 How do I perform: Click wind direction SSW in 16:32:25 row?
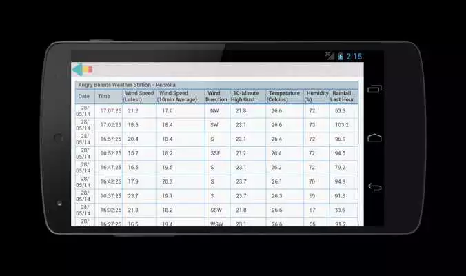pyautogui.click(x=216, y=210)
